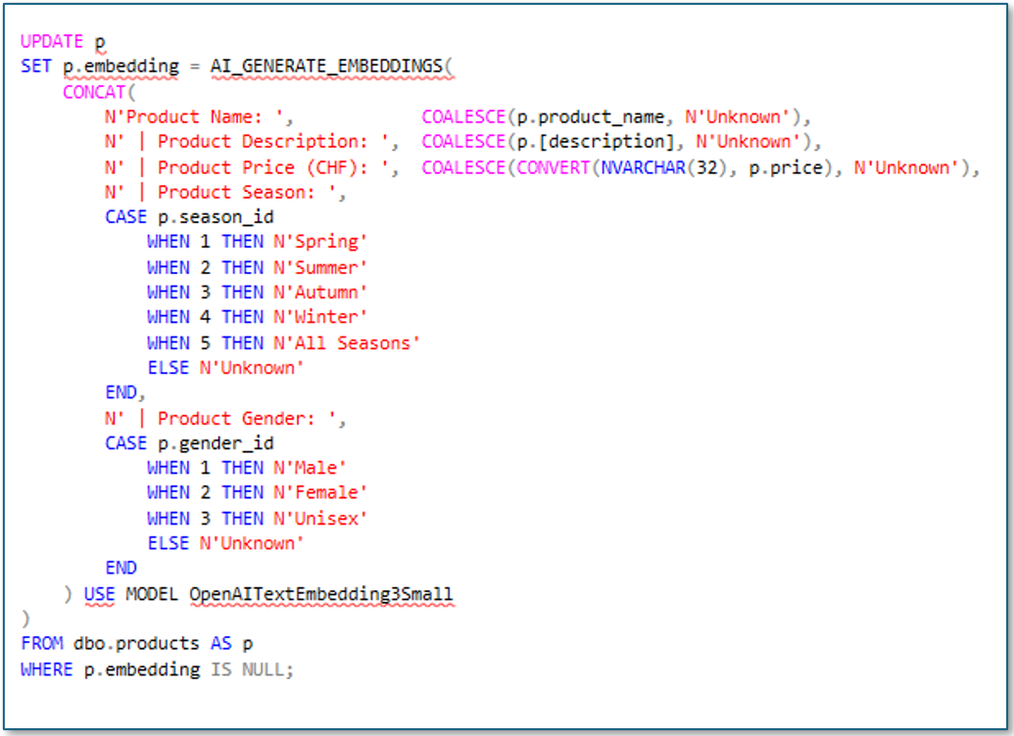Screen dimensions: 1014x736
Task: Click the CASE p.season_id line
Action: click(189, 217)
